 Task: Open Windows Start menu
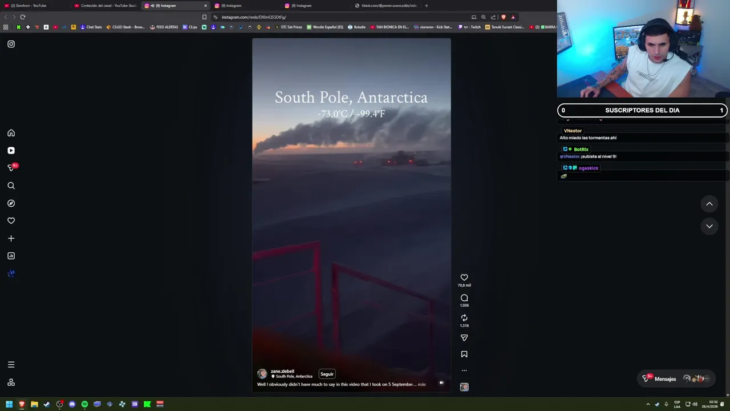(x=9, y=404)
